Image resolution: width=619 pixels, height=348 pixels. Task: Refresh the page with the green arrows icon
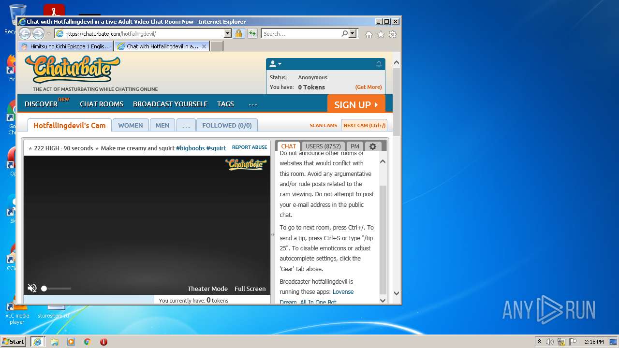(x=252, y=33)
